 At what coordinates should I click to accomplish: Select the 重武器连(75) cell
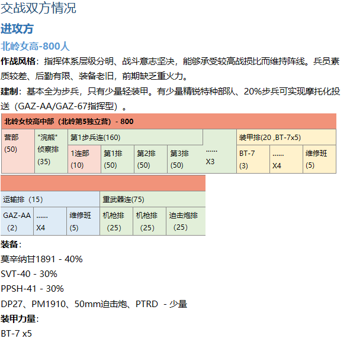pos(153,199)
